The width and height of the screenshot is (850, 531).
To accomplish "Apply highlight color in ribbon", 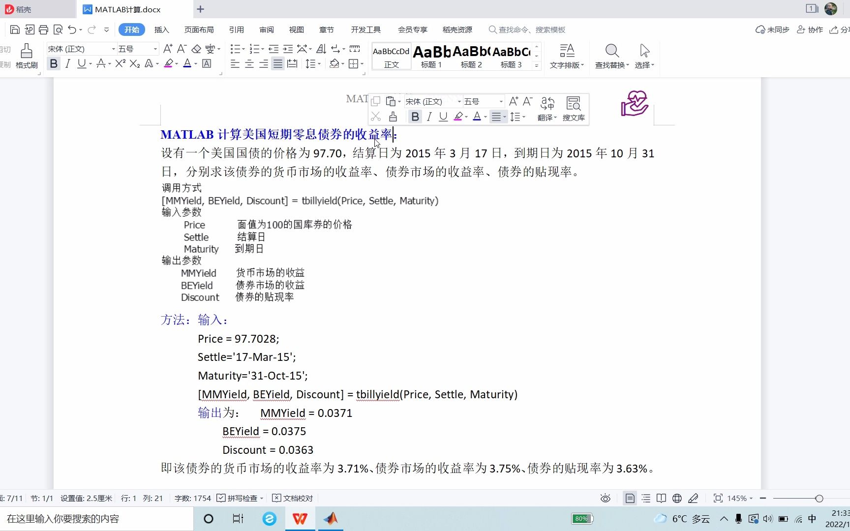I will [x=168, y=63].
